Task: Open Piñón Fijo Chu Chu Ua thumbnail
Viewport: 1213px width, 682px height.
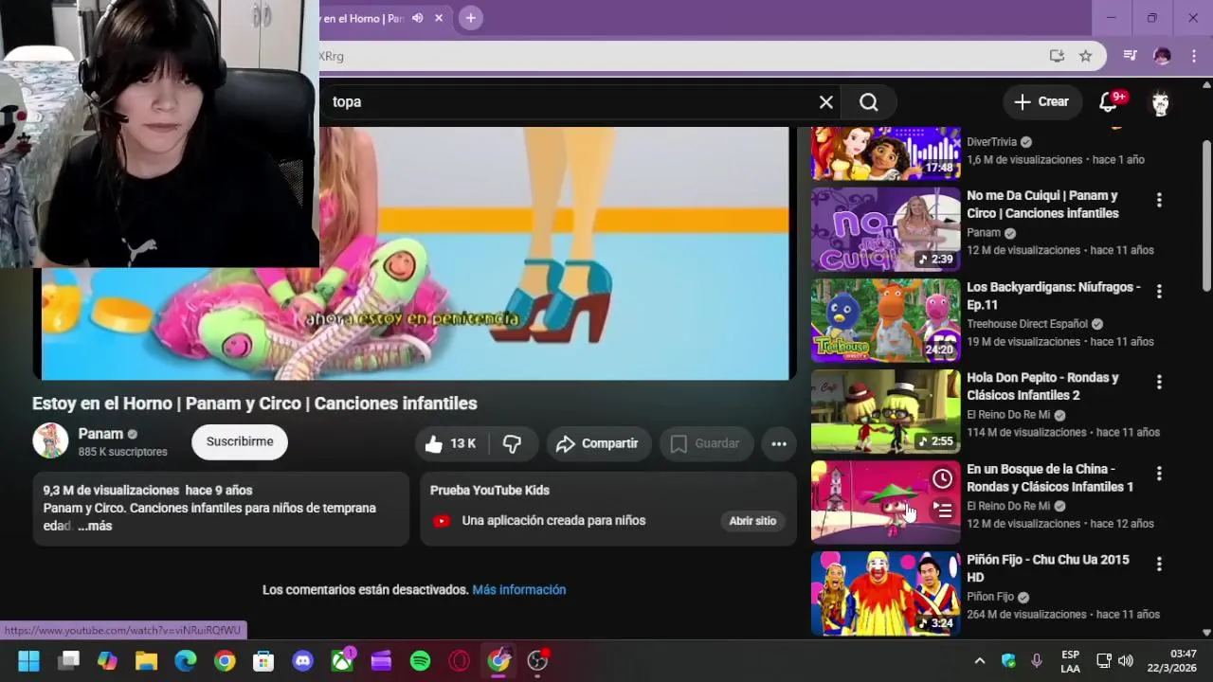Action: tap(885, 593)
